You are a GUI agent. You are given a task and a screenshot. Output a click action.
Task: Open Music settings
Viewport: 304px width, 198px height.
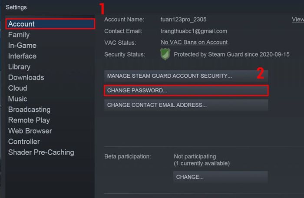click(17, 99)
